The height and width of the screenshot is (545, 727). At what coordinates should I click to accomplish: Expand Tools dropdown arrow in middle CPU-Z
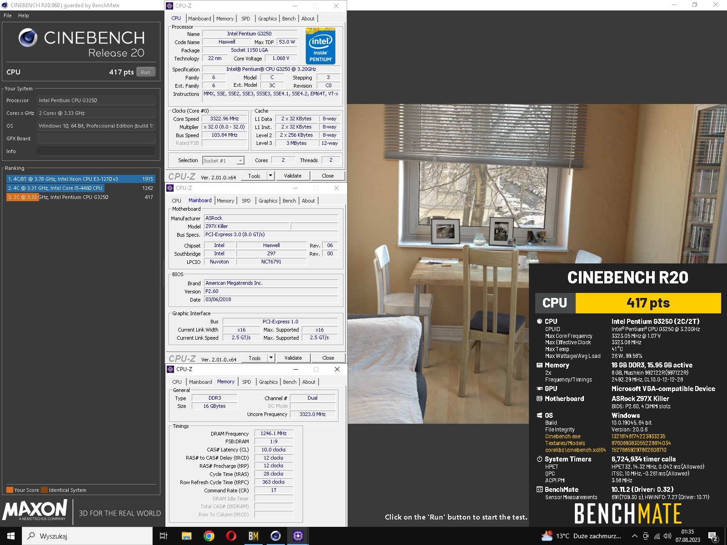click(x=271, y=358)
